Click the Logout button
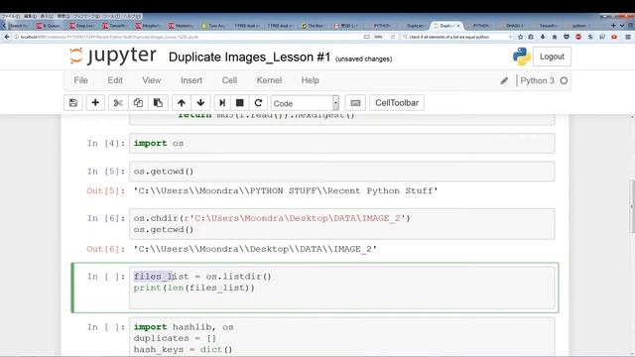Viewport: 635px width, 357px height. click(552, 57)
